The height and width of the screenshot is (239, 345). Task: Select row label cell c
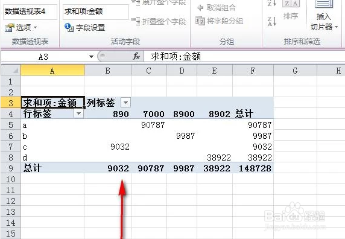(x=52, y=146)
